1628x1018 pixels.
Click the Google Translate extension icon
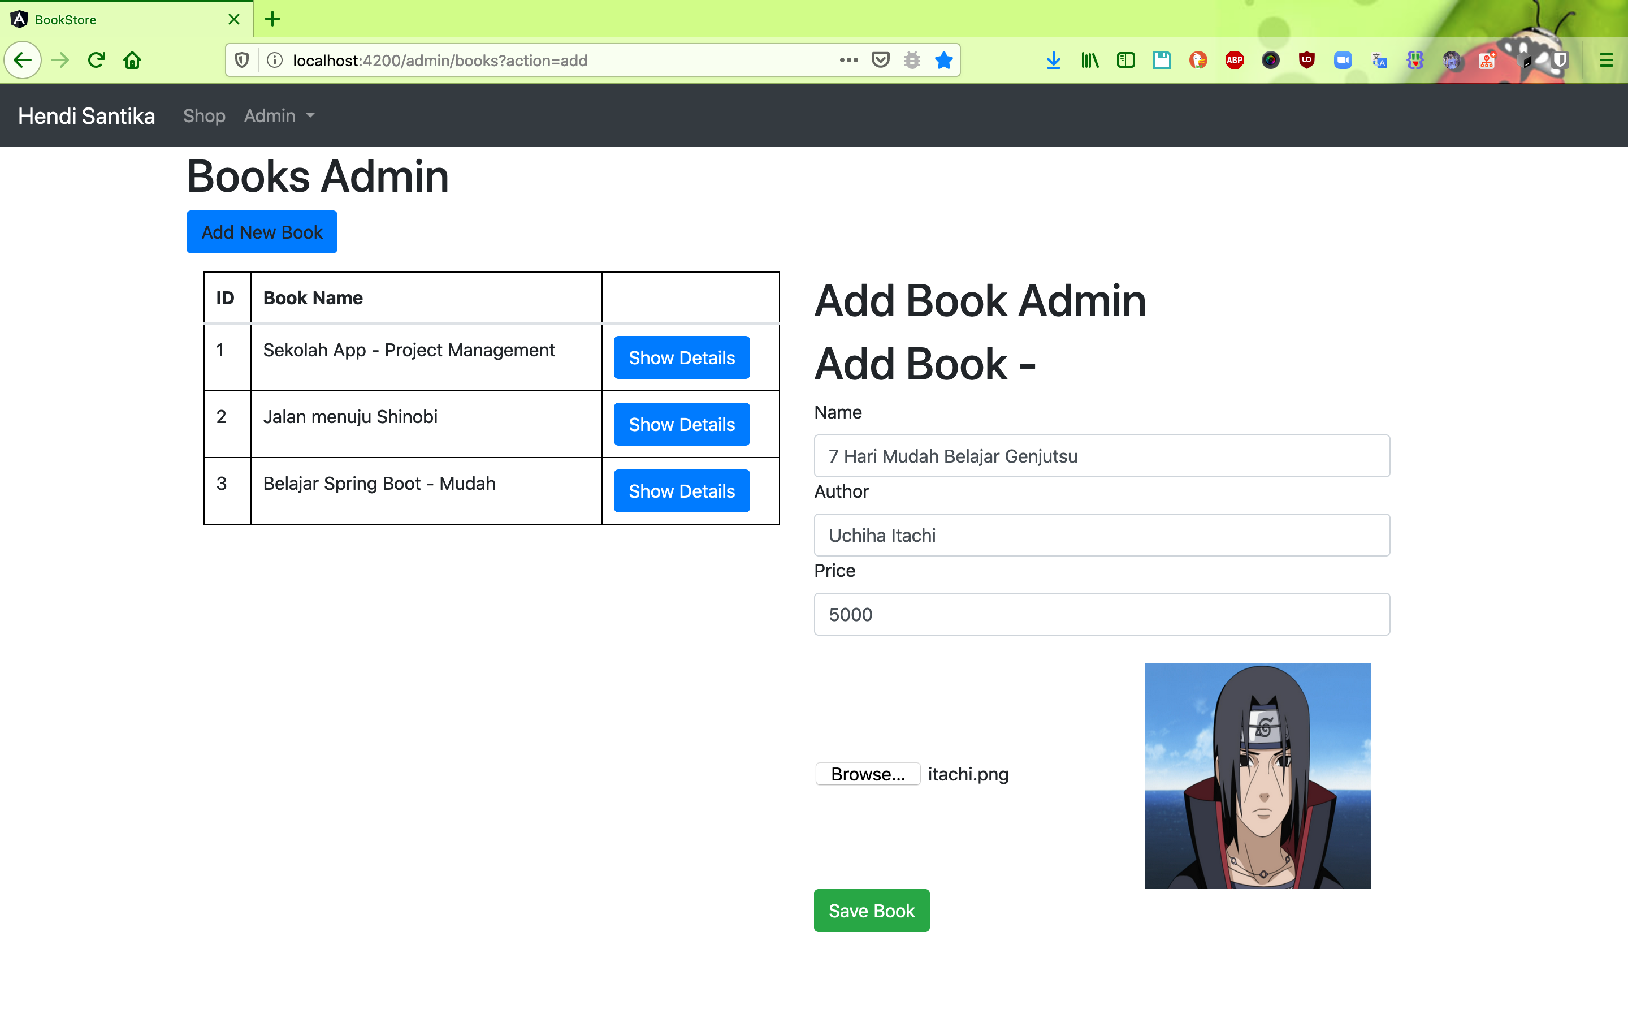1379,61
